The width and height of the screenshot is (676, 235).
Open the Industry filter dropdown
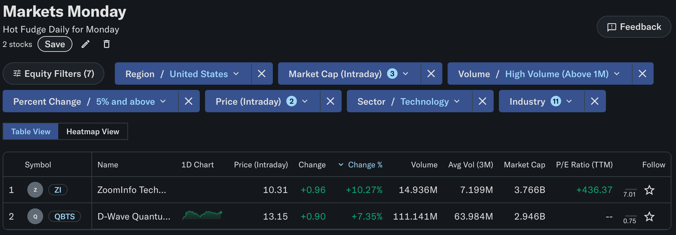coord(541,101)
